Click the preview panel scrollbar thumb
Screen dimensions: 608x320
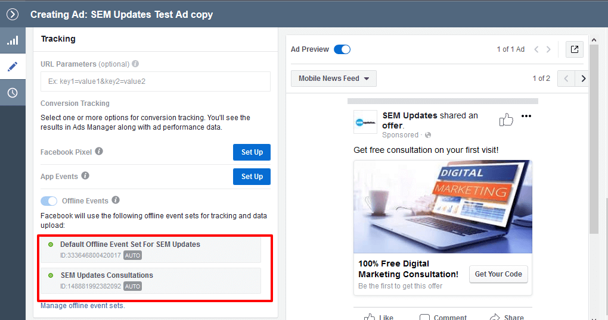point(594,139)
